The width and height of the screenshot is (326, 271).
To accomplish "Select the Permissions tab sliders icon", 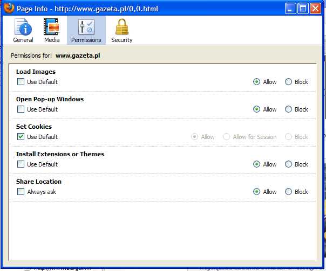I will [x=86, y=27].
